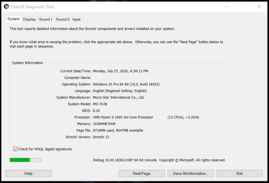Click 'Micro-Star International Co., Ltd.' value
Viewport: 269px width, 183px height.
[119, 97]
